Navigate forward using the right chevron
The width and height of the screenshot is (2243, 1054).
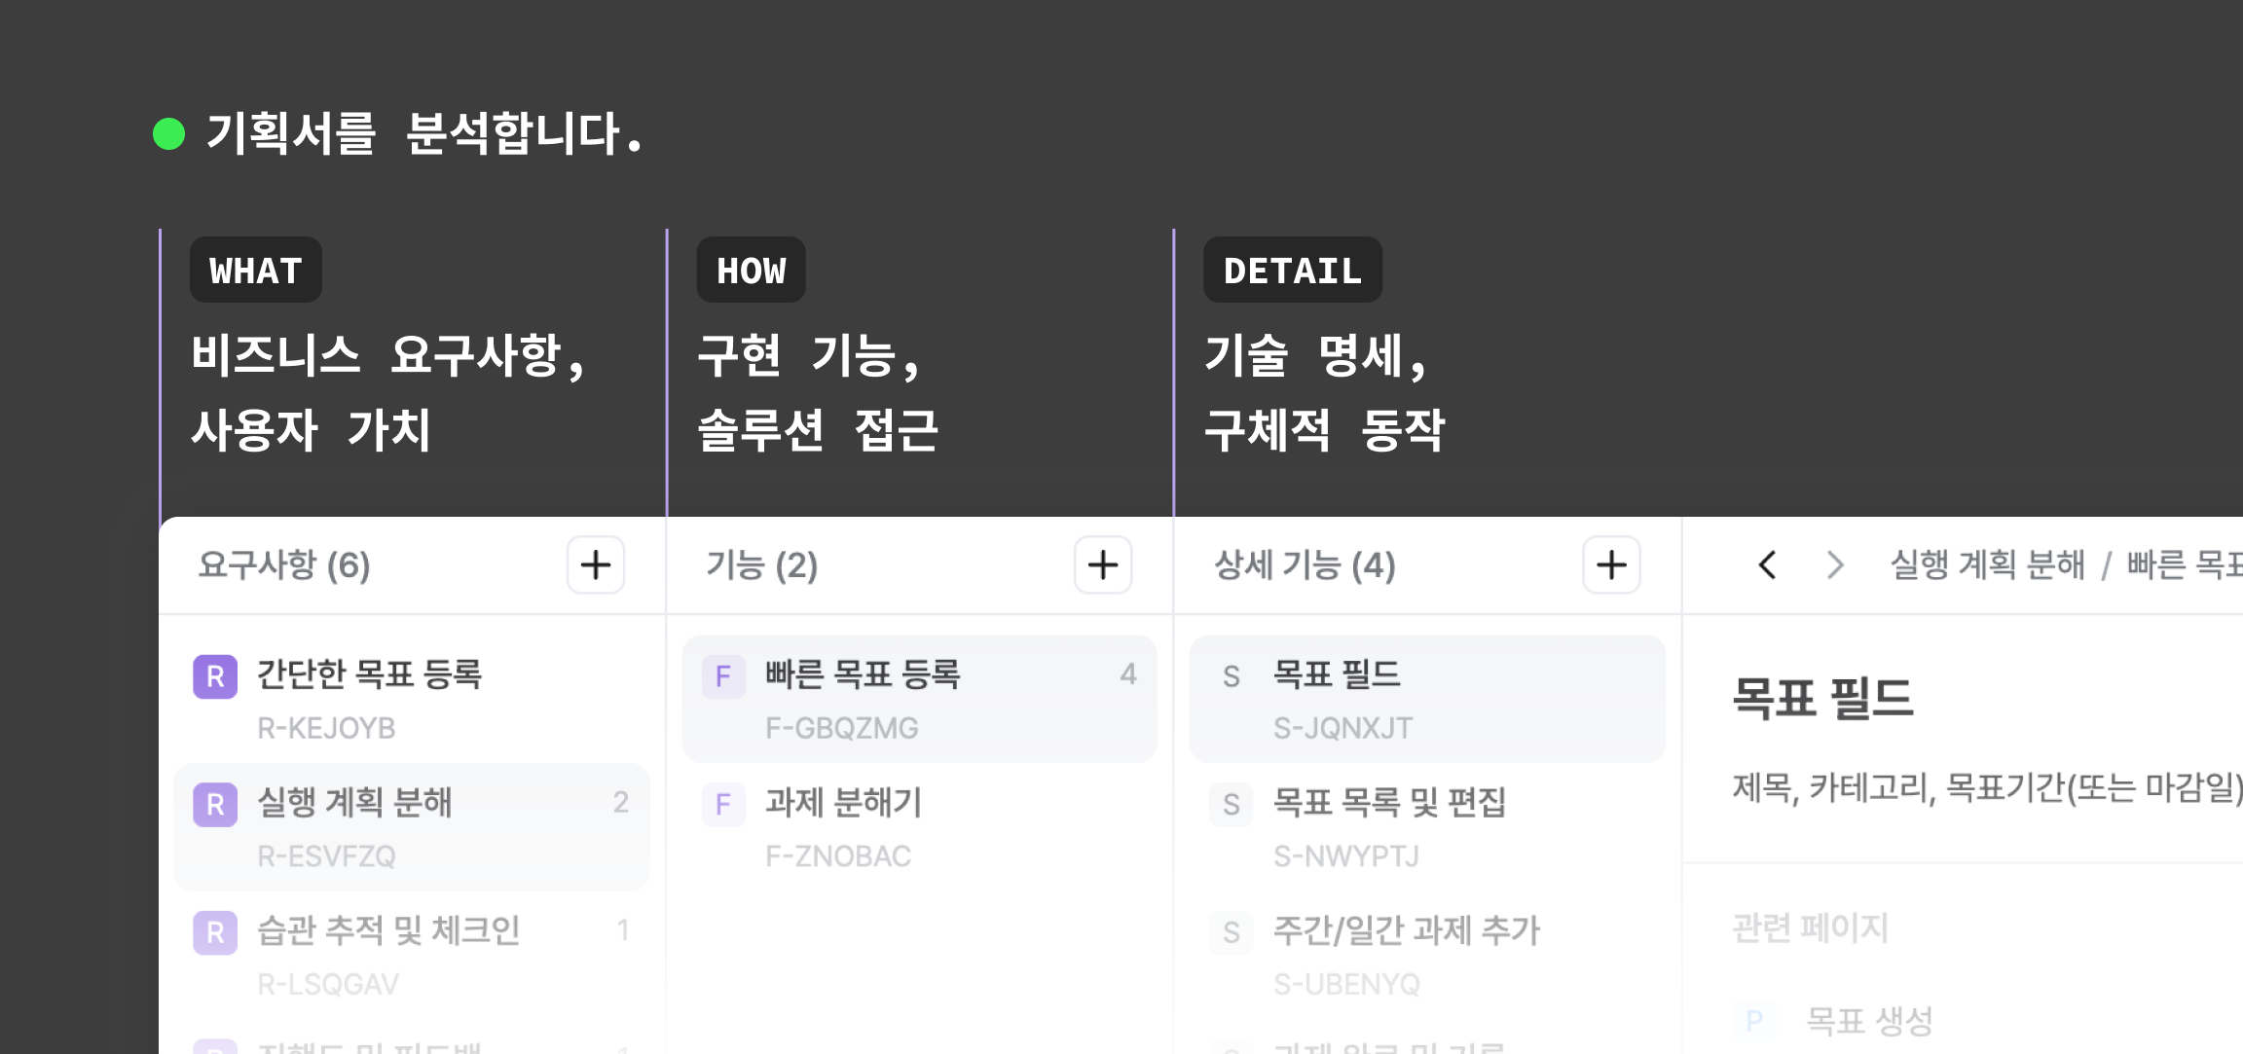tap(1834, 565)
